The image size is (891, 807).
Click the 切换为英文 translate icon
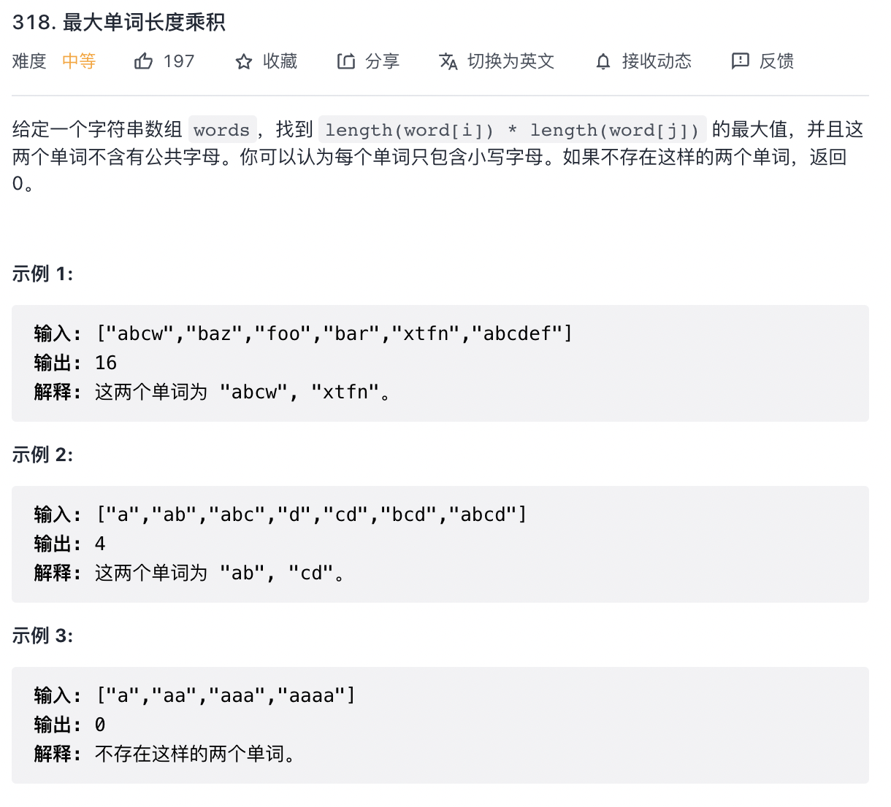coord(448,61)
